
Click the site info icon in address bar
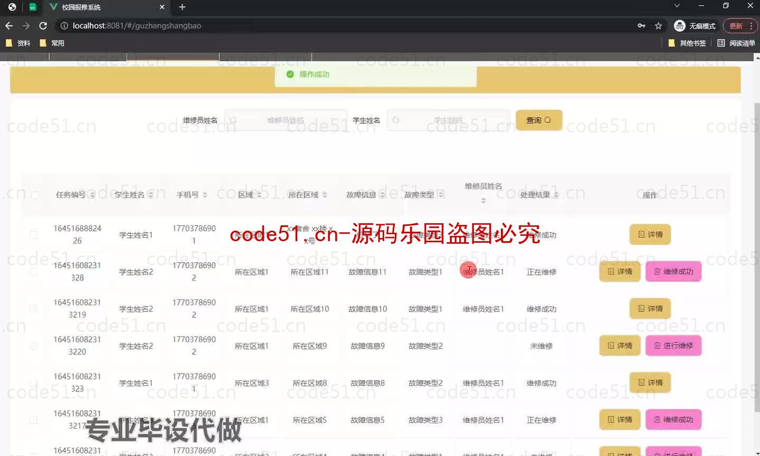click(x=64, y=25)
